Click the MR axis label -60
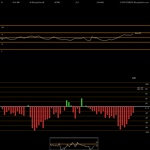This screenshot has width=150, height=150. click(x=146, y=123)
